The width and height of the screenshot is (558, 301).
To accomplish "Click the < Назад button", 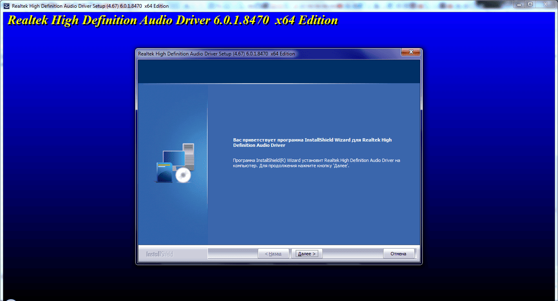I will point(273,254).
